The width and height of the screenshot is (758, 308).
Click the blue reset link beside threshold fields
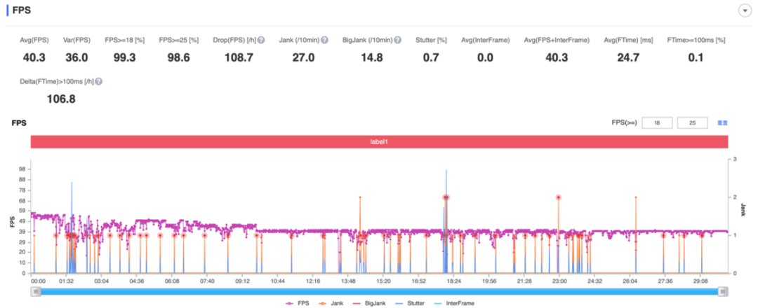pos(722,123)
